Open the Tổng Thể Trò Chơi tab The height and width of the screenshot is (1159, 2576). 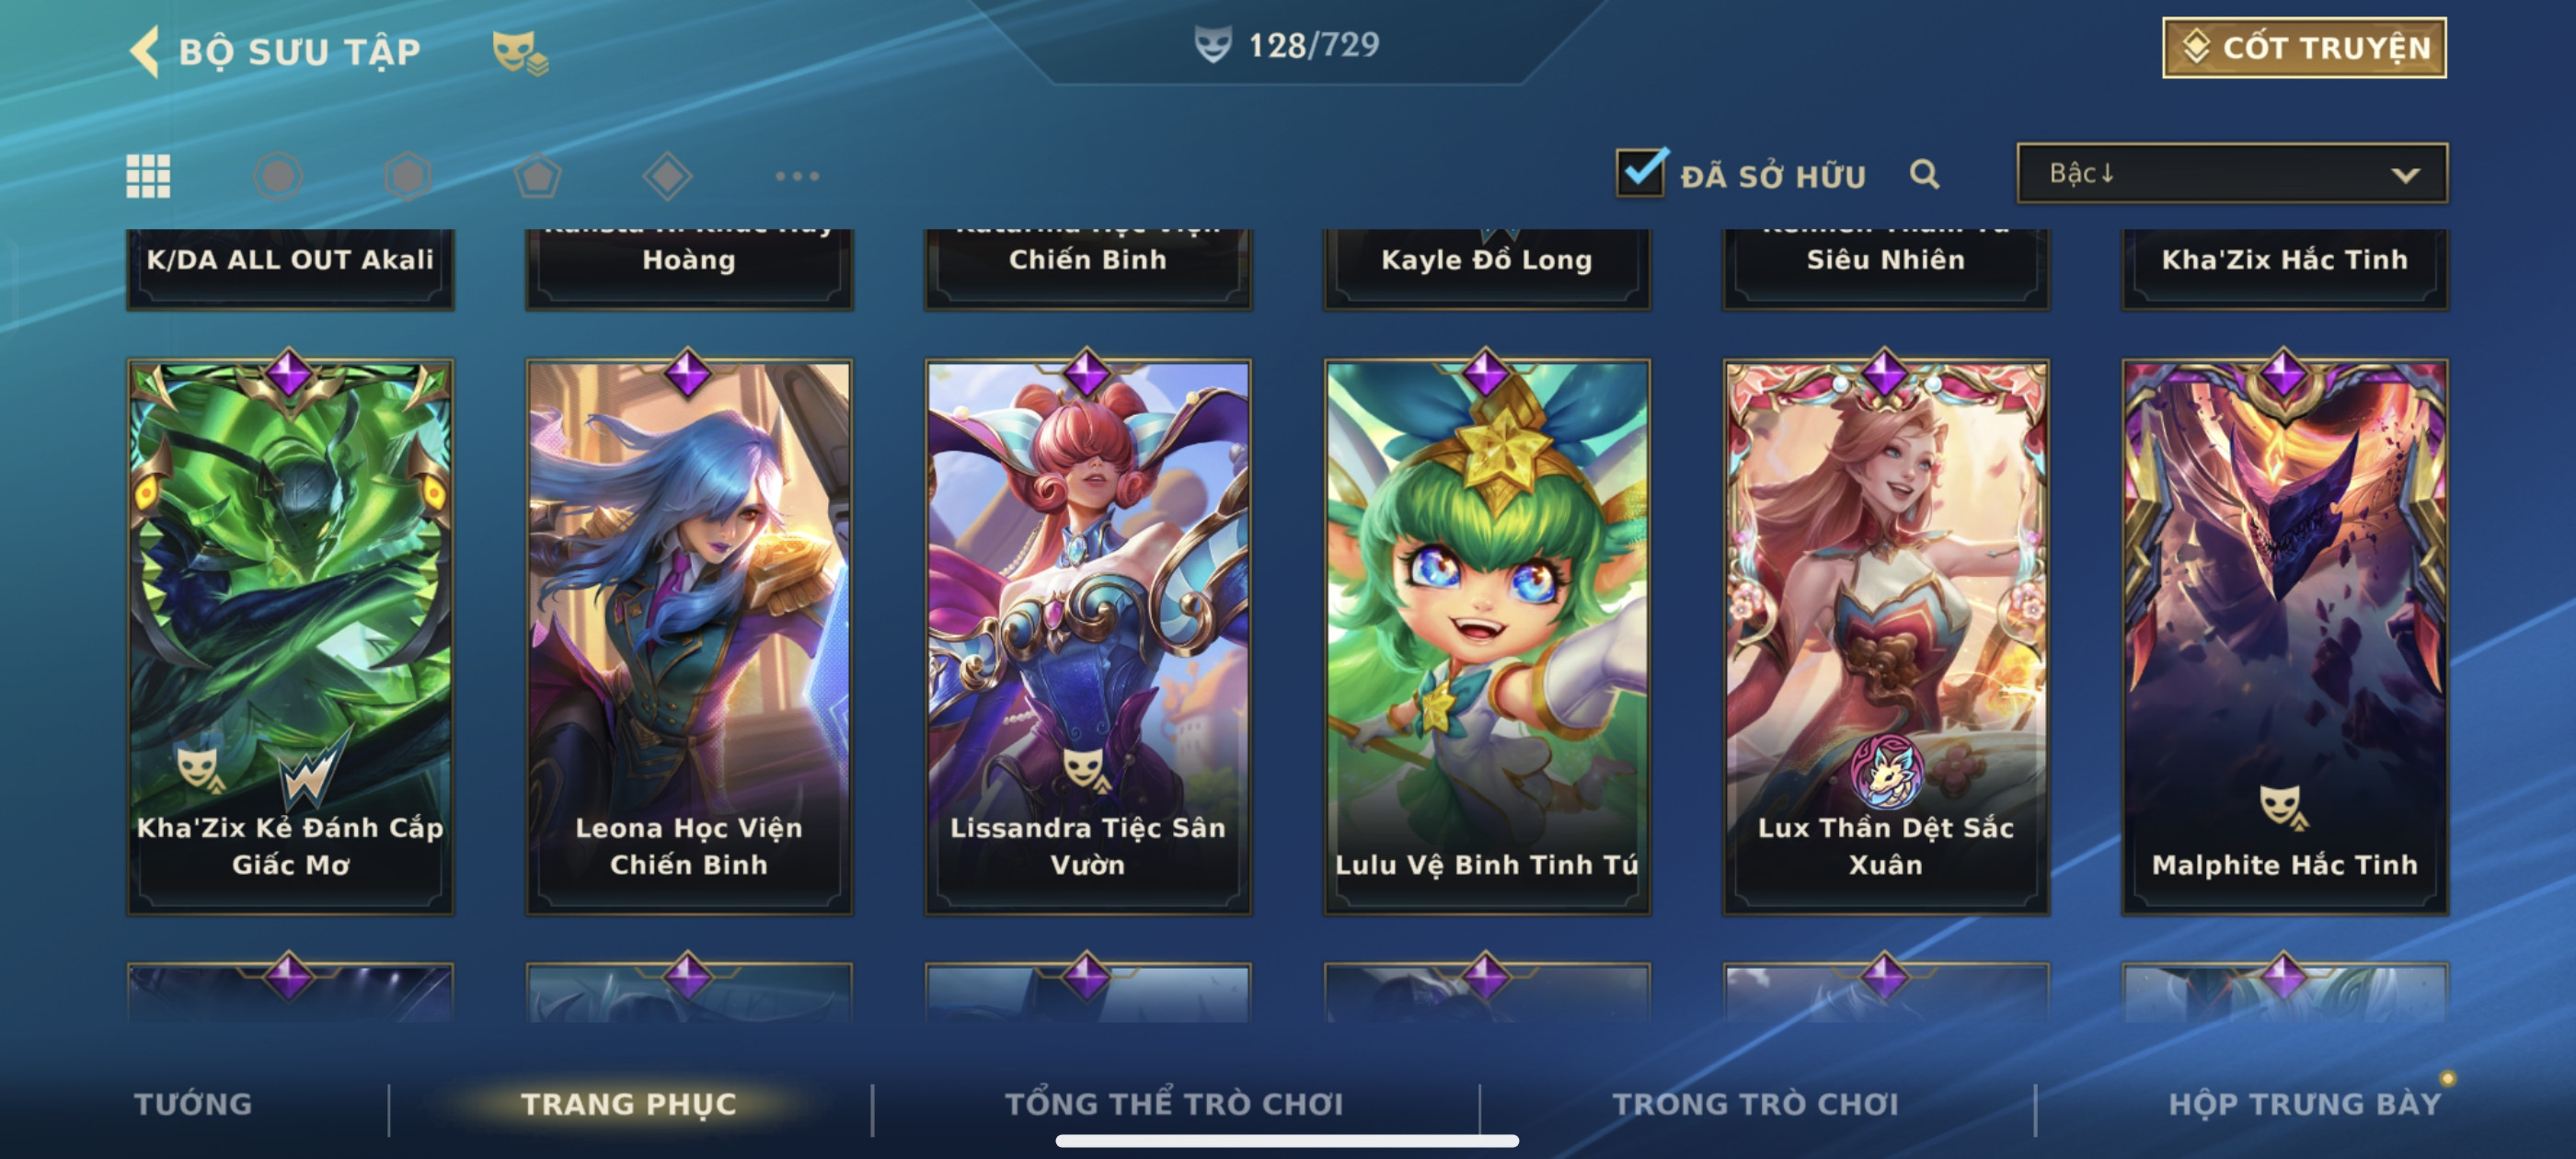click(x=1174, y=1103)
